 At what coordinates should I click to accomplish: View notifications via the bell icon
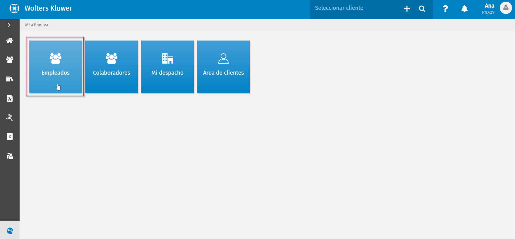(x=465, y=9)
